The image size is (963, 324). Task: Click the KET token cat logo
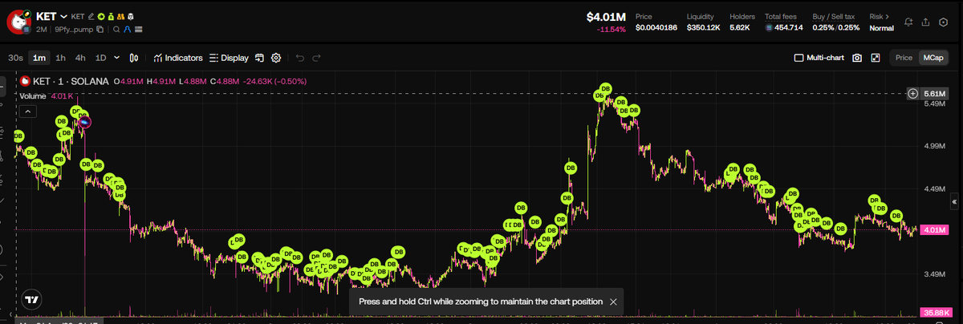[20, 22]
